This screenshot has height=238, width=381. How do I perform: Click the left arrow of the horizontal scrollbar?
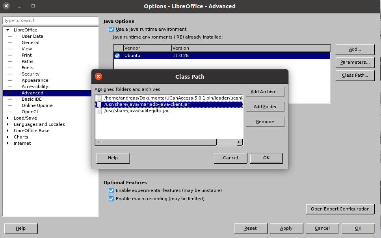click(99, 142)
